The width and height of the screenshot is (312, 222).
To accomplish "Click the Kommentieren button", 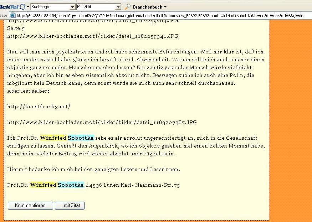I will [30, 206].
